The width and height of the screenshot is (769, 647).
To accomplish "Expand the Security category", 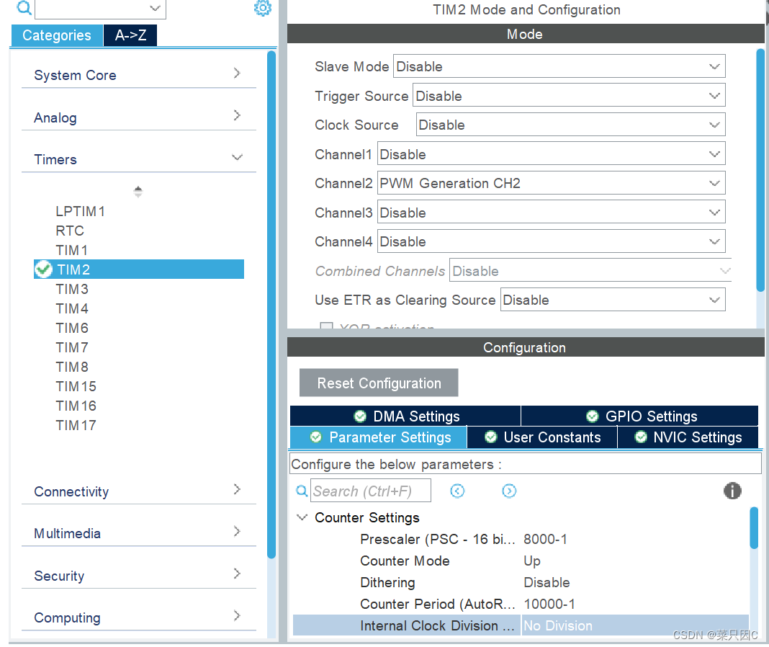I will point(139,576).
